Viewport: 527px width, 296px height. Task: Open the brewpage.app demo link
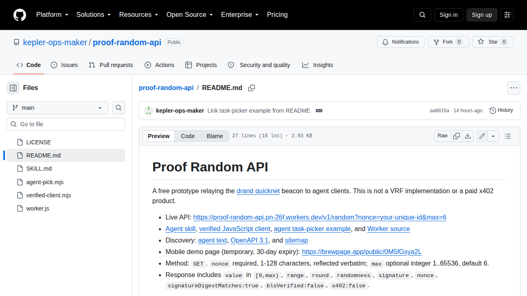(x=362, y=252)
